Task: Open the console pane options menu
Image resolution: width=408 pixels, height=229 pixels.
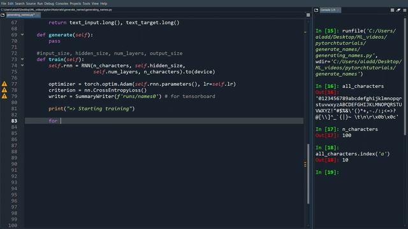Action: click(x=405, y=10)
